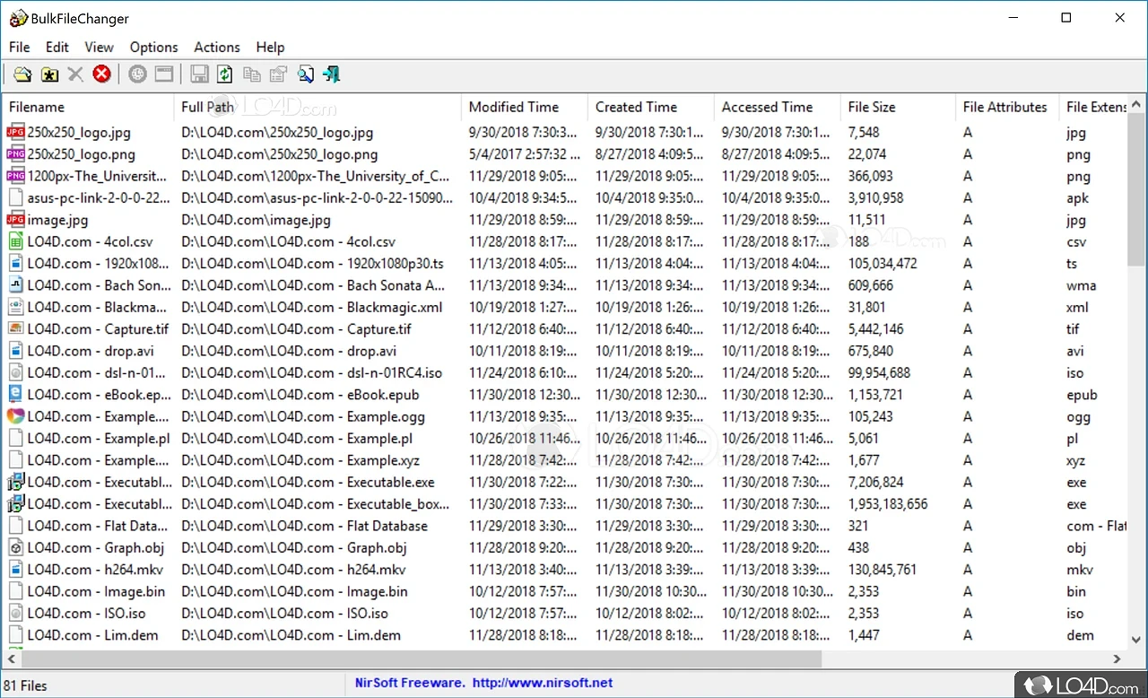
Task: Select the LO4D.com - Example.pl filename
Action: [x=99, y=439]
